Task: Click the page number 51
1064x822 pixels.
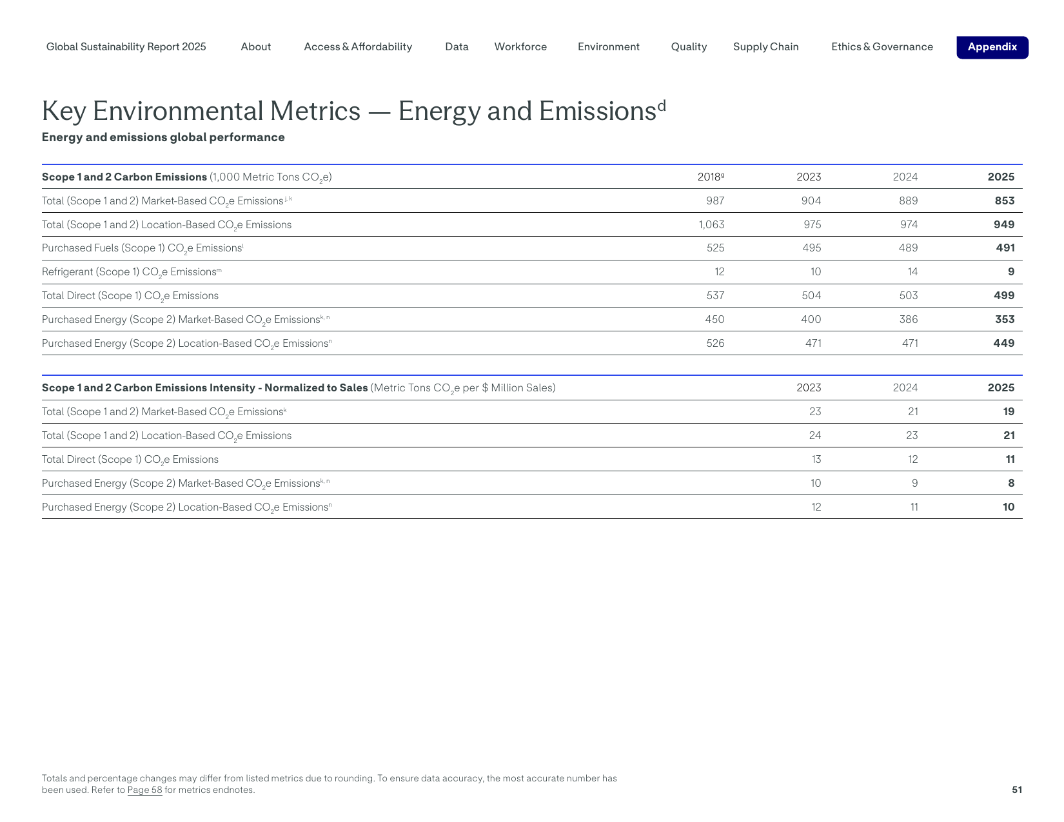Action: pos(1017,790)
